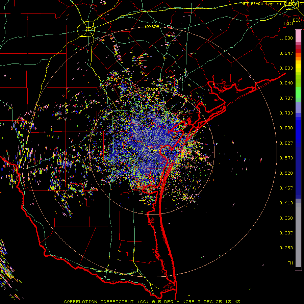Click the 0.947 legend value
The image size is (304, 304).
286,53
